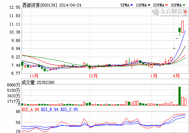Click the 9.66 price axis label
Viewport: 189px width, 133px height.
pyautogui.click(x=16, y=40)
